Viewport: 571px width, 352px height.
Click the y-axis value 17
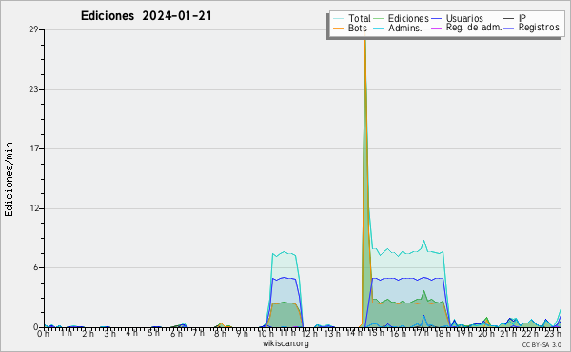[x=34, y=148]
